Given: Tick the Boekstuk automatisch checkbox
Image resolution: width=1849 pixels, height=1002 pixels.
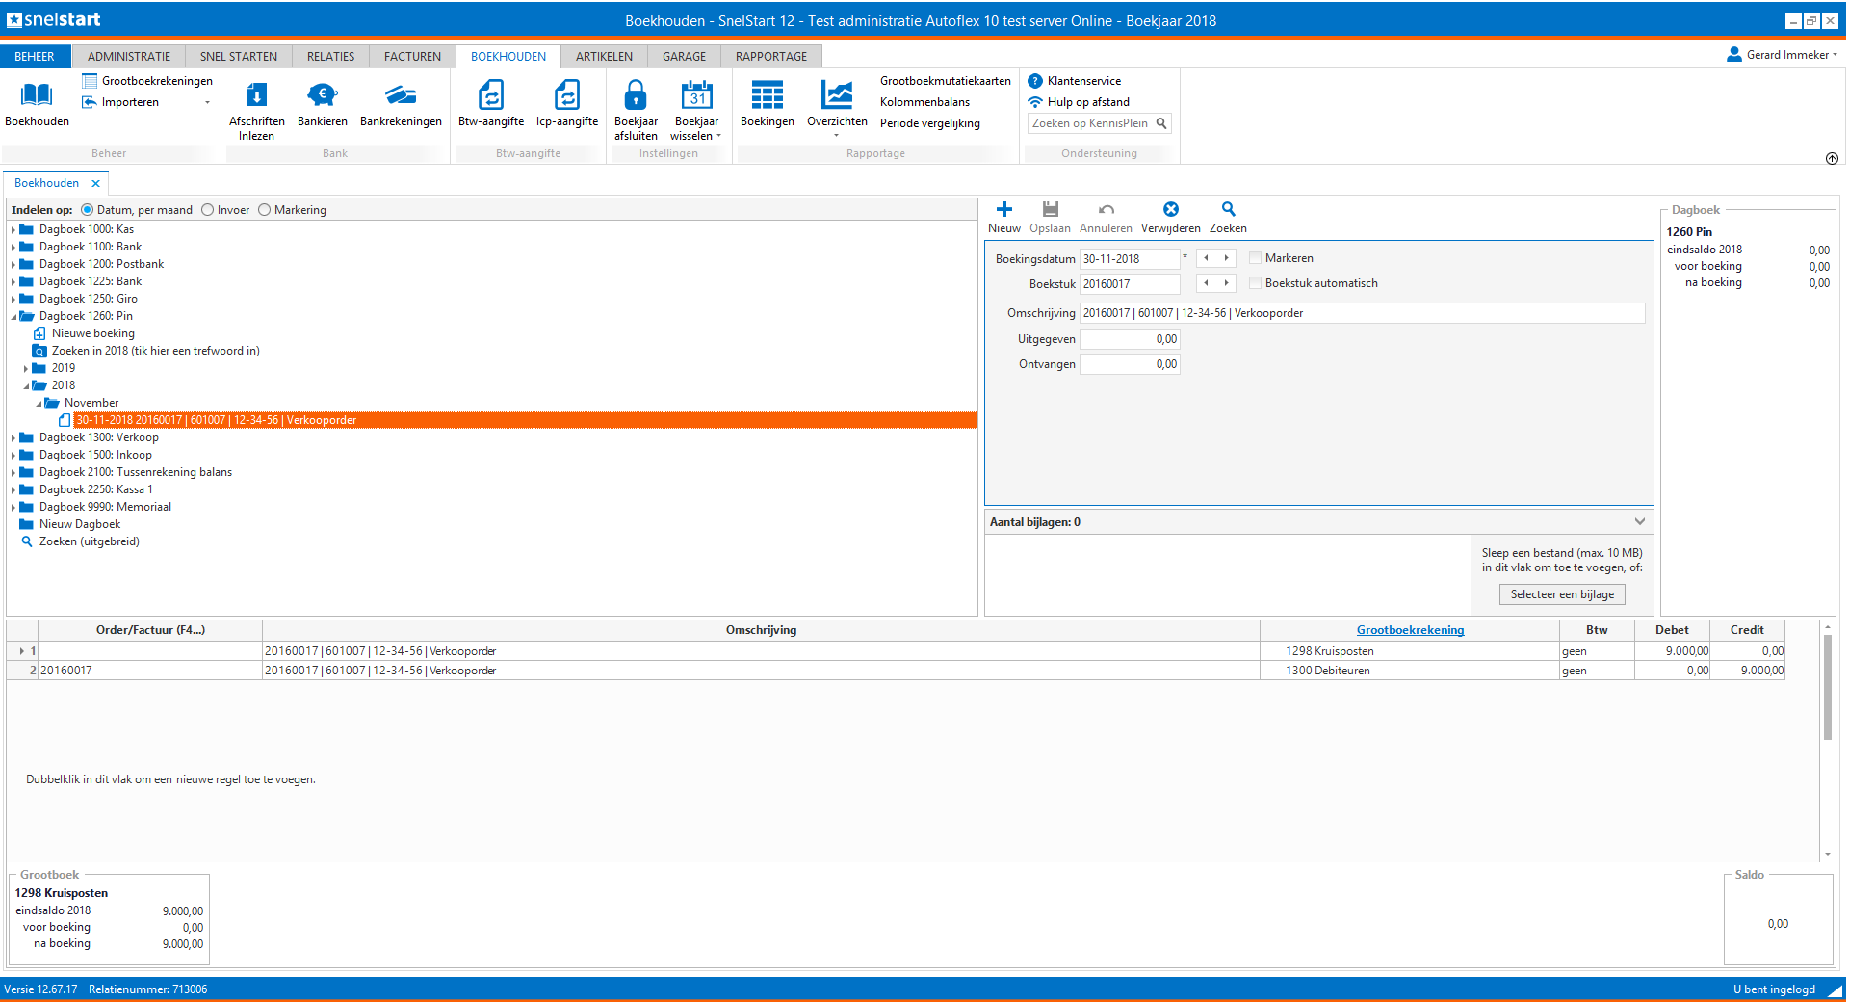Looking at the screenshot, I should (1255, 283).
